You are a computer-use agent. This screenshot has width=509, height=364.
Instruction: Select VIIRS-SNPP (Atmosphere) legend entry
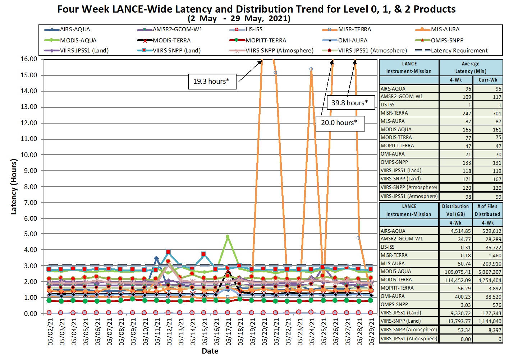click(x=272, y=51)
